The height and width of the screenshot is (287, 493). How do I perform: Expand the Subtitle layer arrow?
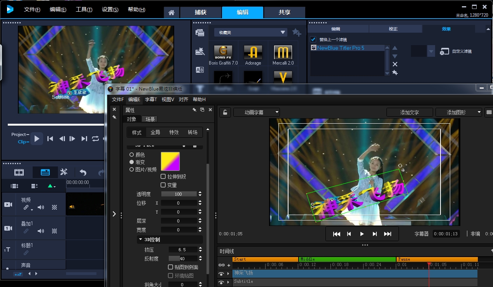pyautogui.click(x=229, y=282)
